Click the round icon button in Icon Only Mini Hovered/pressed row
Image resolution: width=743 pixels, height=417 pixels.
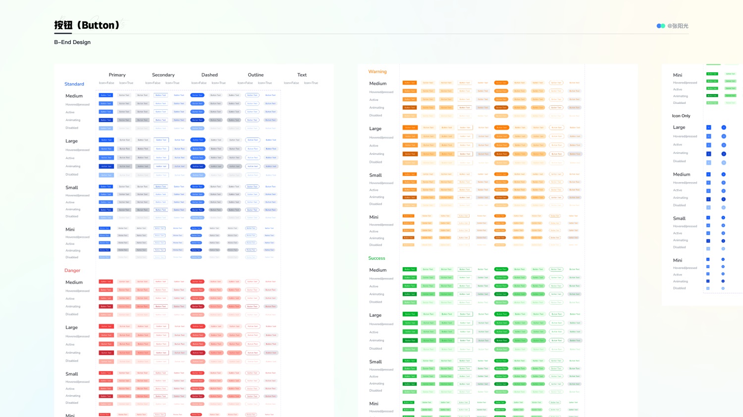[x=723, y=267]
